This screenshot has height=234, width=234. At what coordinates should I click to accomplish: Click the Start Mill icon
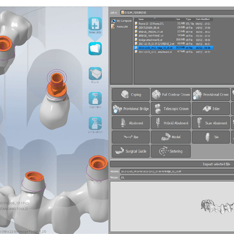click(95, 98)
